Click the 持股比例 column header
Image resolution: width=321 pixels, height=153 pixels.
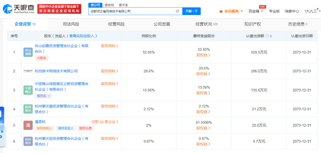click(x=149, y=36)
